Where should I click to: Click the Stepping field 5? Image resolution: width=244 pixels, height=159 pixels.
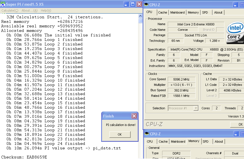[x=238, y=55]
